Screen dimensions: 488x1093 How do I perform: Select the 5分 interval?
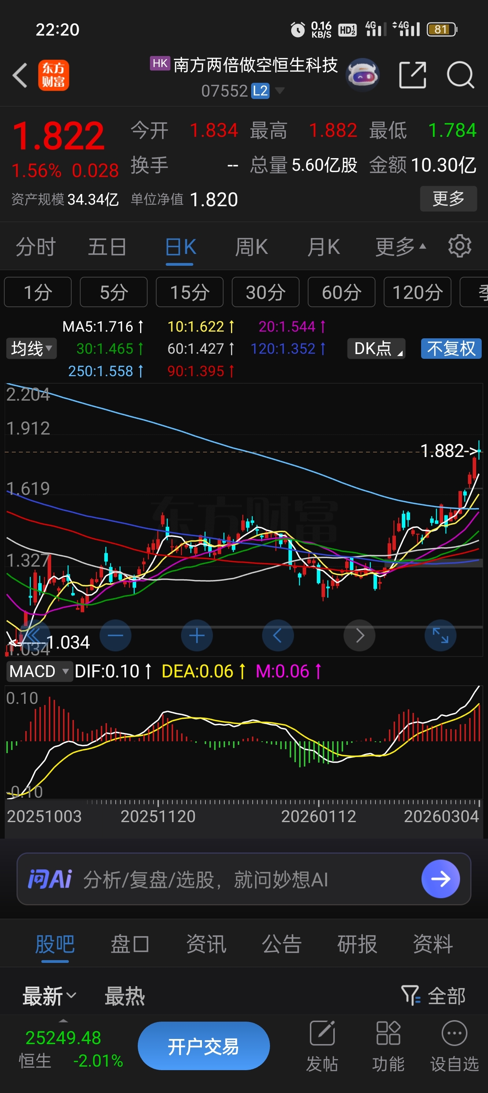[x=113, y=292]
